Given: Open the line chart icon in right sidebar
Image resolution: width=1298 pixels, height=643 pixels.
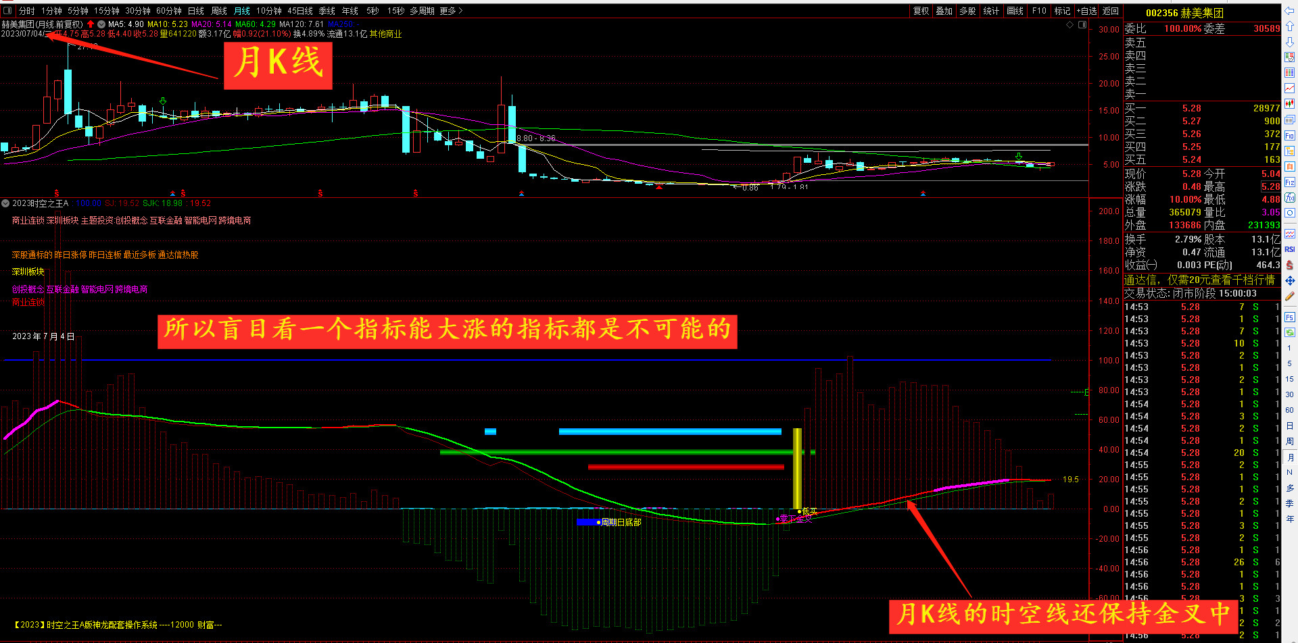Looking at the screenshot, I should (1290, 88).
